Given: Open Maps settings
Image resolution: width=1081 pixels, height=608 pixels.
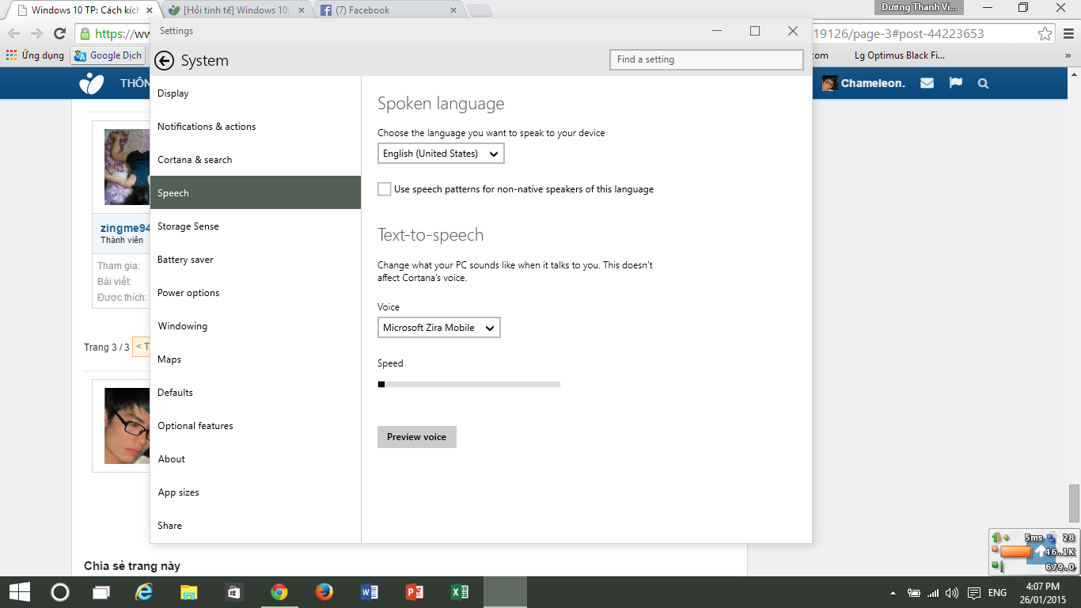Looking at the screenshot, I should (x=256, y=359).
